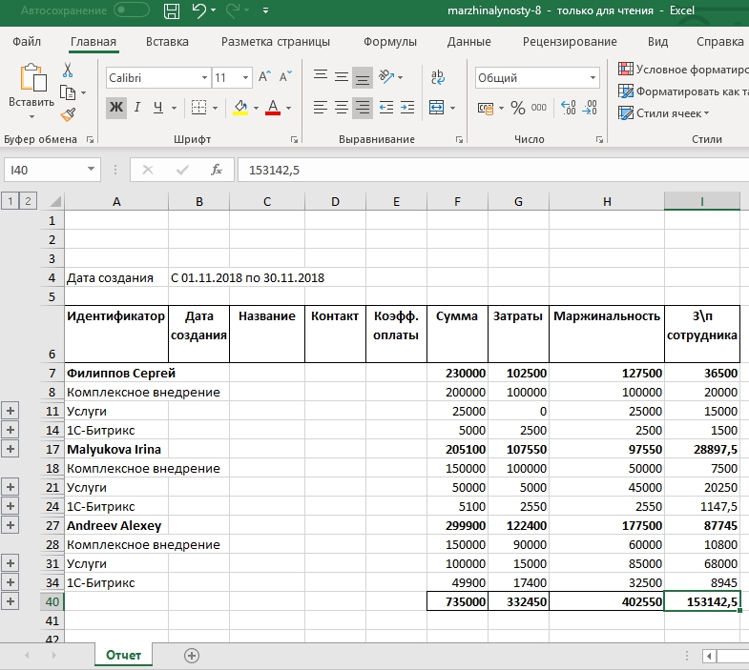Add new sheet with plus icon
The height and width of the screenshot is (670, 749).
tap(192, 656)
